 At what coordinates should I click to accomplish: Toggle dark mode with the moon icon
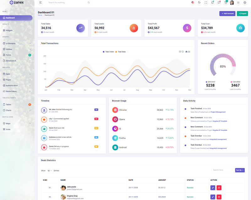click(199, 3)
